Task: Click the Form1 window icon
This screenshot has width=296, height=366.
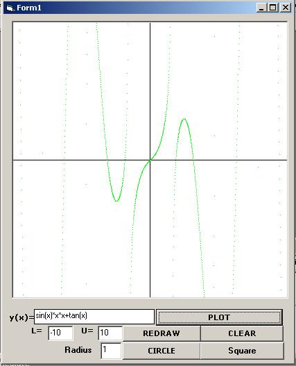Action: [10, 8]
